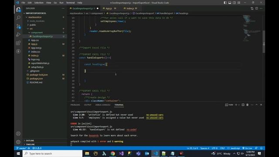The width and height of the screenshot is (279, 157).
Task: Switch to the PROBLEMS panel tab
Action: [75, 105]
